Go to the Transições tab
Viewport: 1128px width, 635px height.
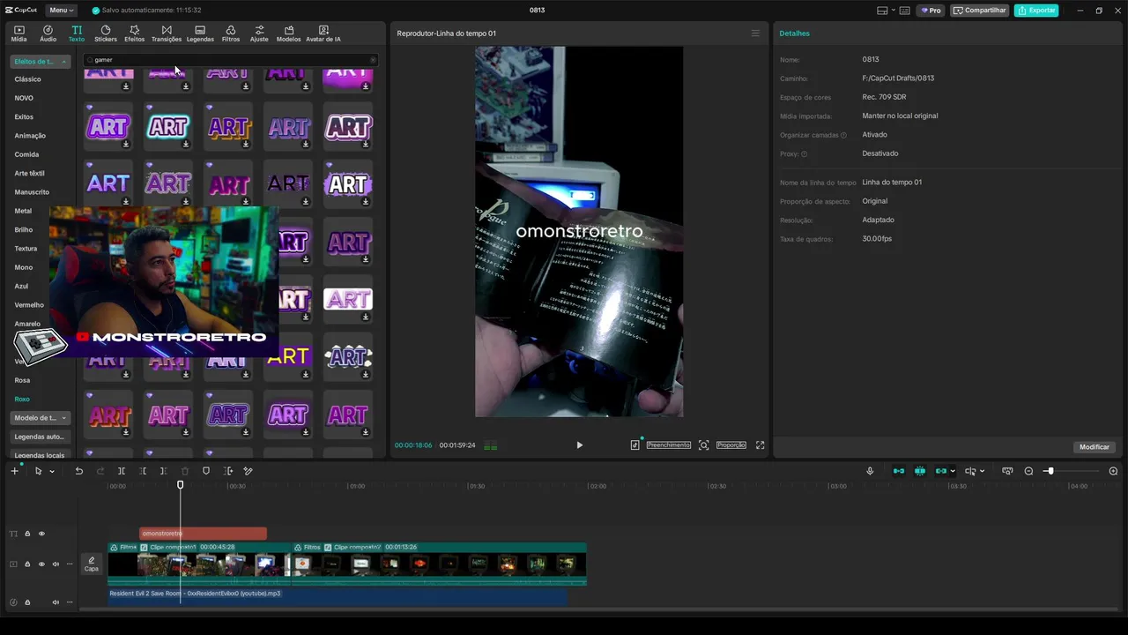167,34
